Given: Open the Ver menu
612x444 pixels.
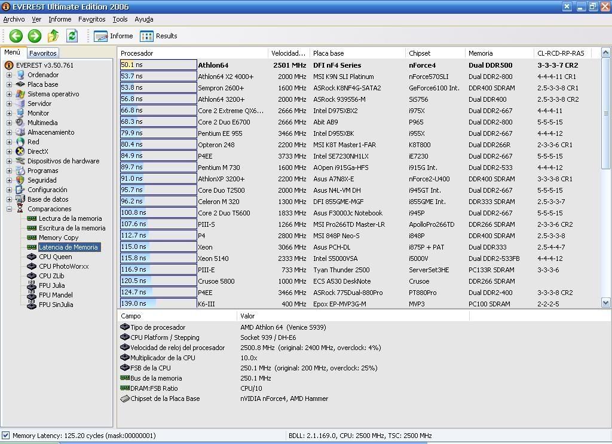Looking at the screenshot, I should click(x=36, y=19).
